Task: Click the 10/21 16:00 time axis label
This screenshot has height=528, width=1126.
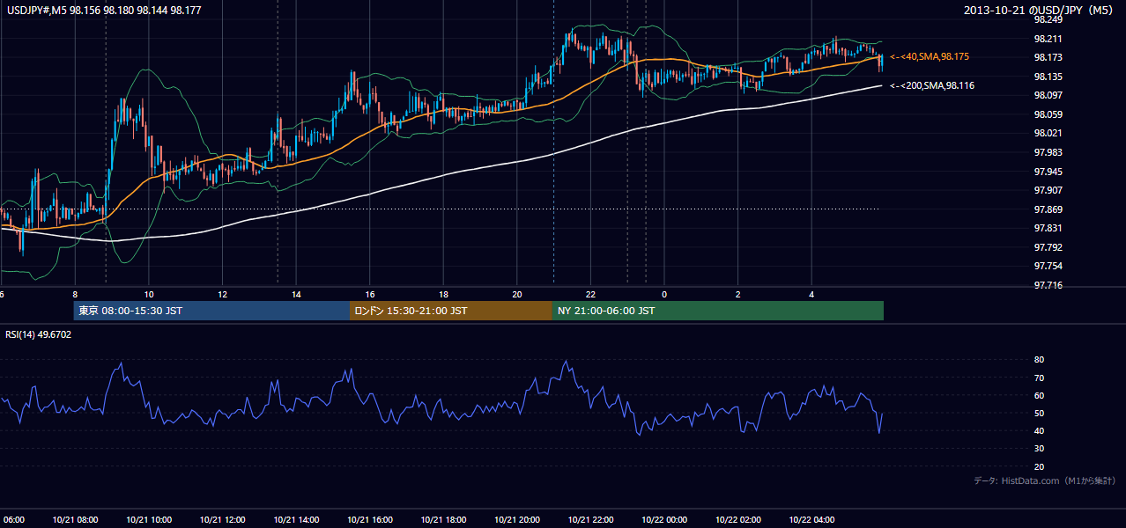Action: point(370,520)
